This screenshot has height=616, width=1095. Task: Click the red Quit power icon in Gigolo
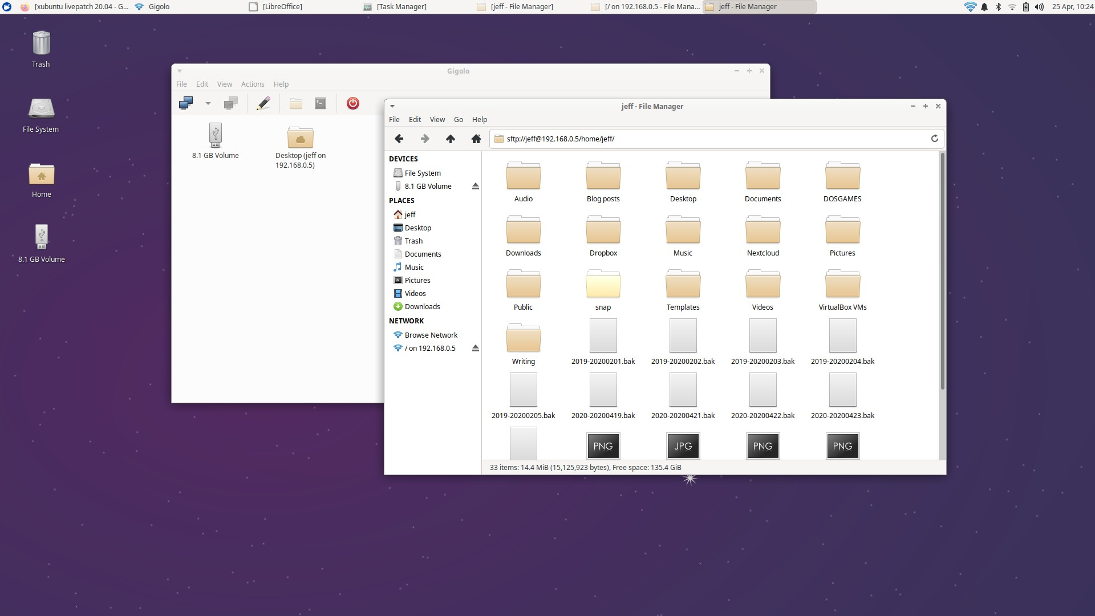point(352,103)
